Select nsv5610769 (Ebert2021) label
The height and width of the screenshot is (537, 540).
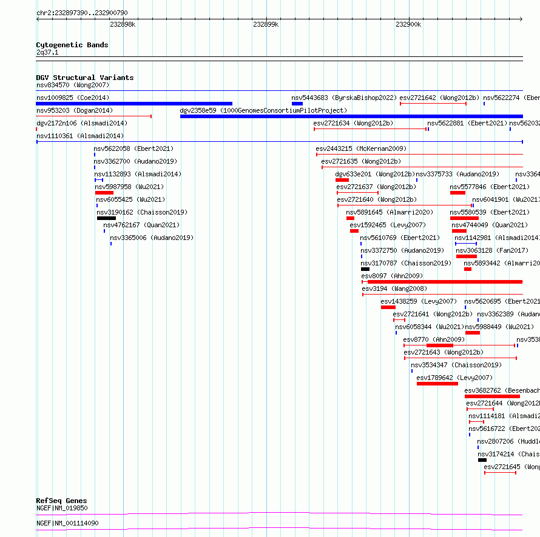tap(400, 238)
